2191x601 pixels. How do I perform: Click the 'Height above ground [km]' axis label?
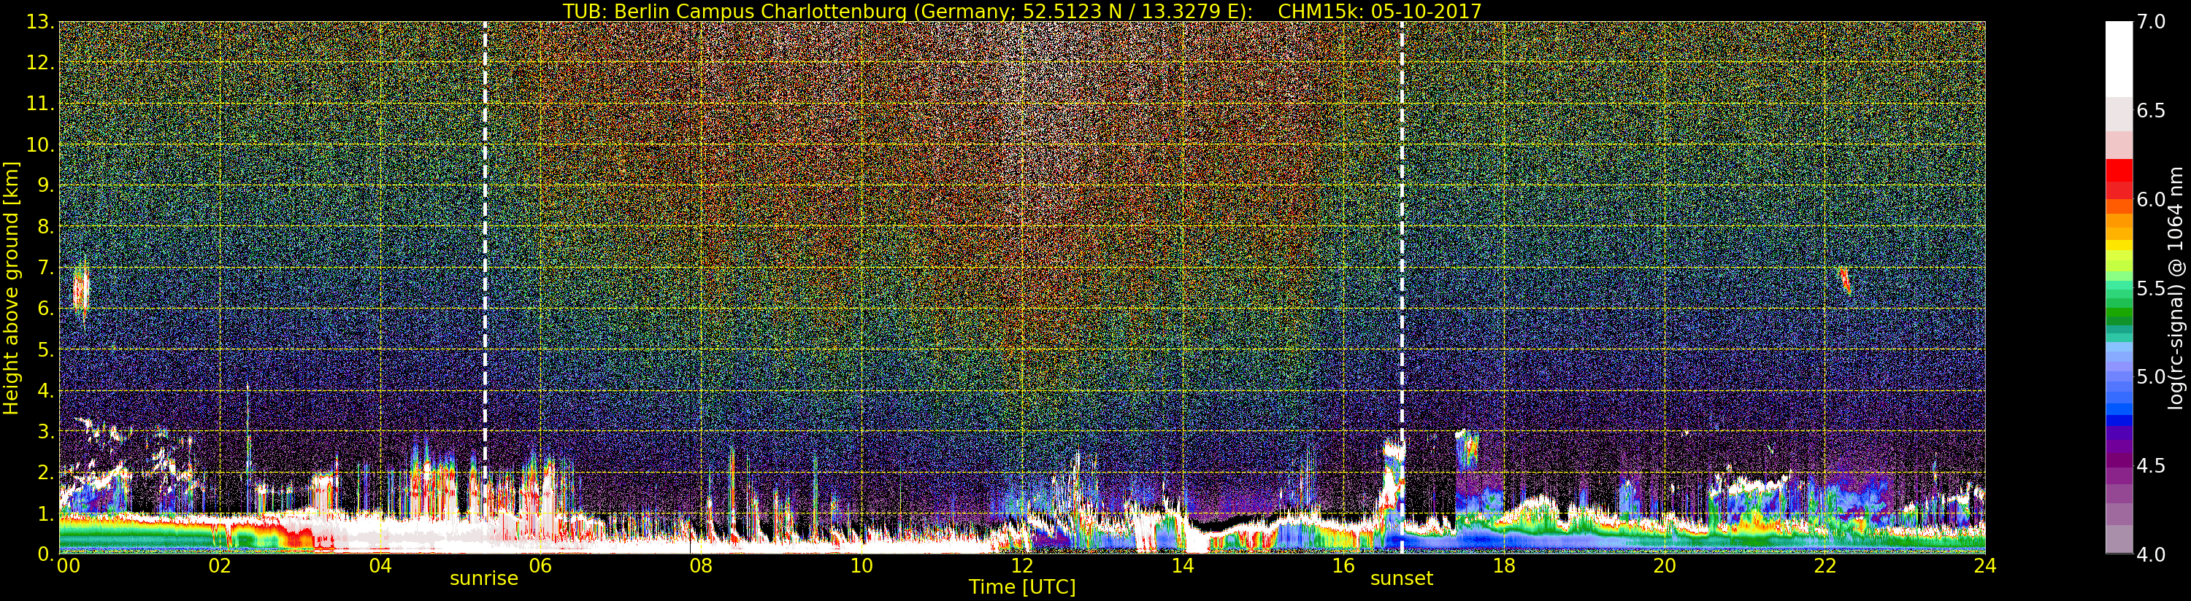coord(11,287)
